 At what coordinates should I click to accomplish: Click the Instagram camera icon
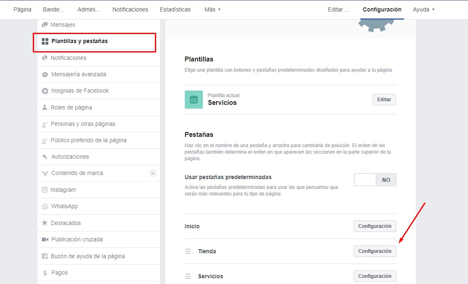(x=45, y=190)
